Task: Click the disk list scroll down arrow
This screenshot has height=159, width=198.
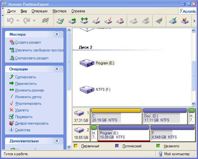Action: tap(194, 104)
